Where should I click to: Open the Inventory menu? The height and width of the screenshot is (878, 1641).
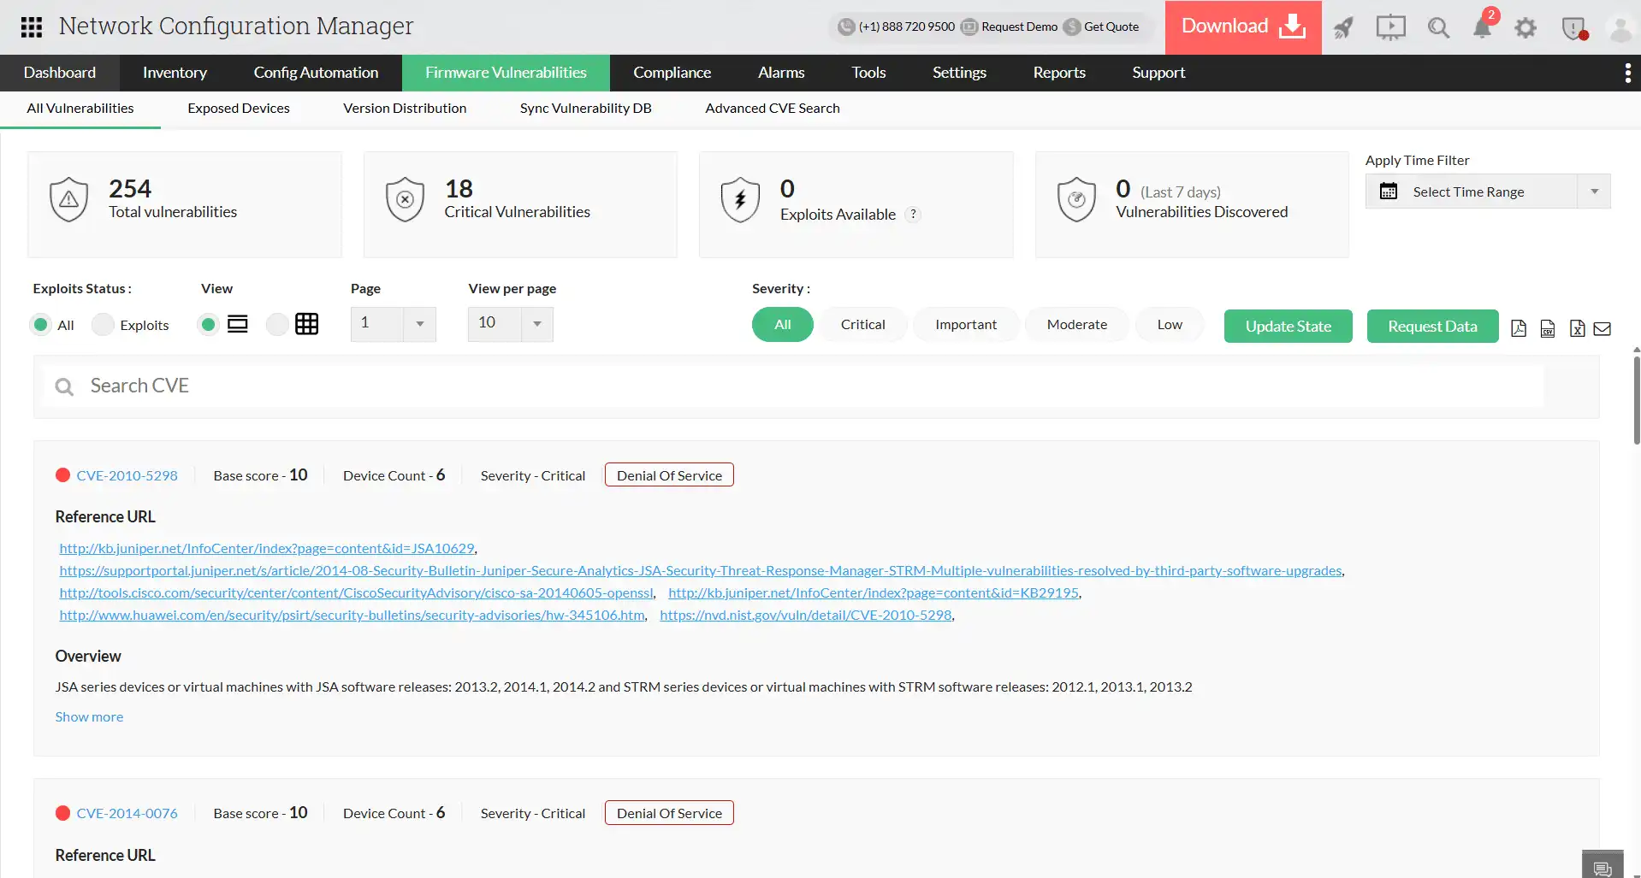coord(175,73)
